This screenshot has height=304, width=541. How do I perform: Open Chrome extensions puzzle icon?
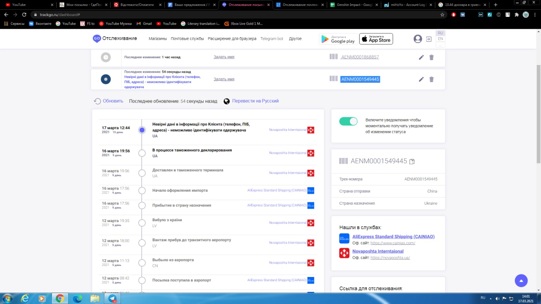516,14
